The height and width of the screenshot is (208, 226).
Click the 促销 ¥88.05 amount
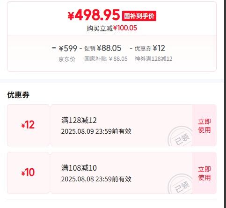pyautogui.click(x=102, y=48)
